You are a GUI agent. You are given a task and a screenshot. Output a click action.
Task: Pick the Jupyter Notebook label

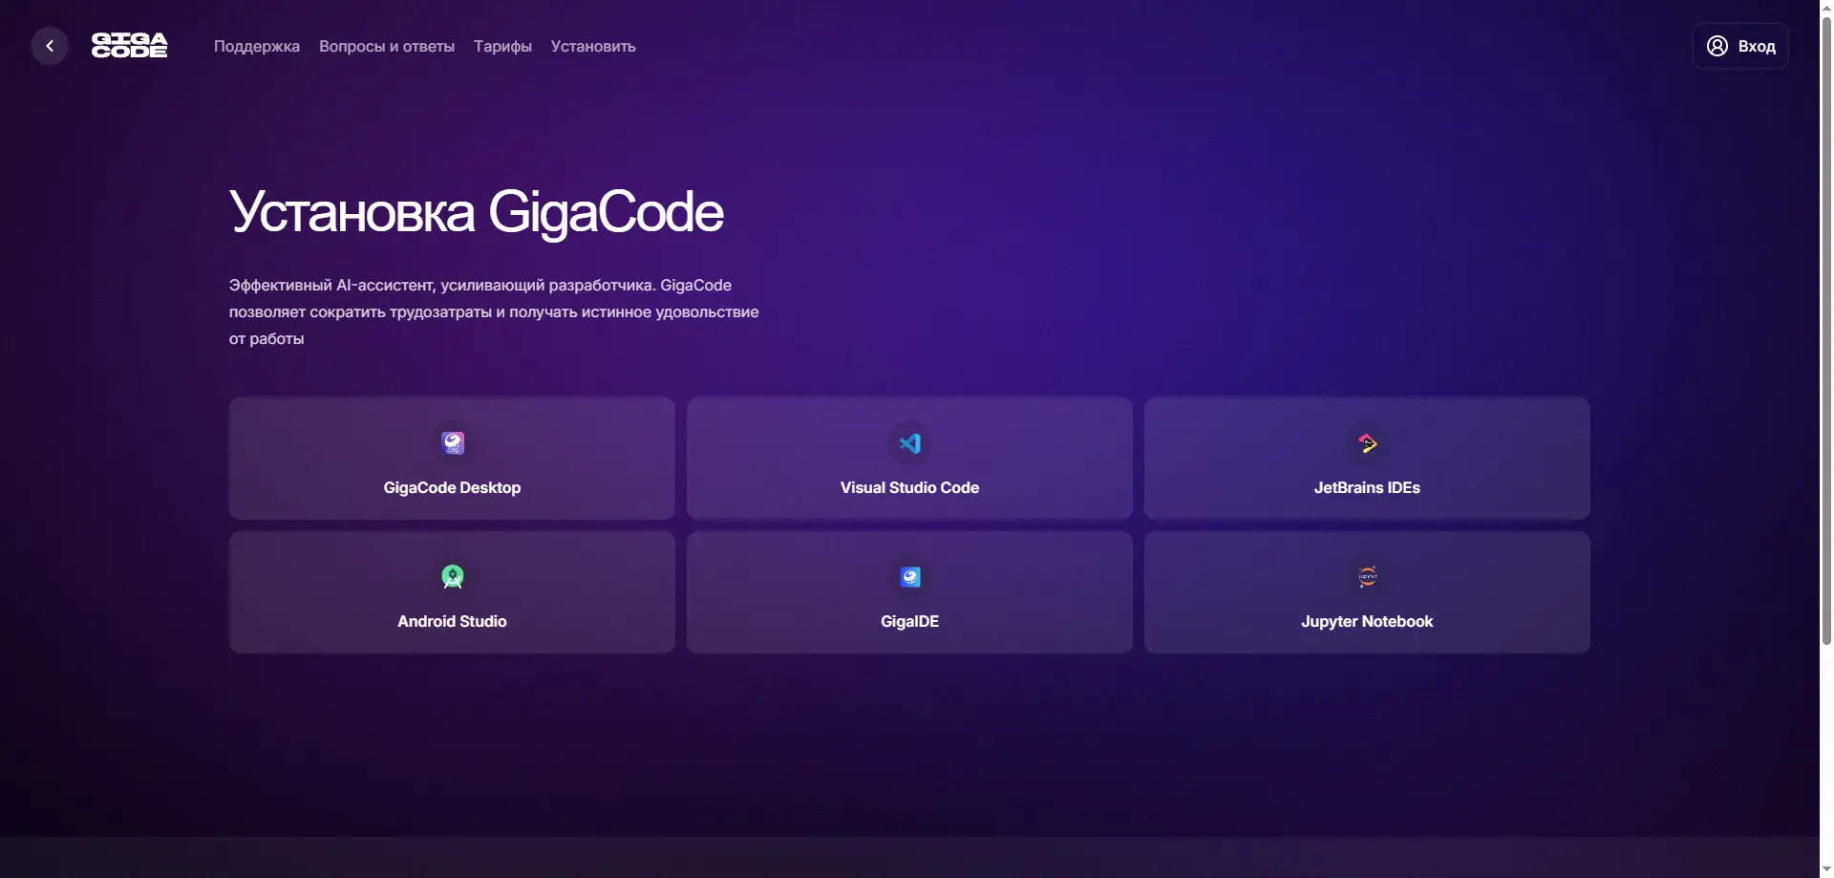point(1367,621)
